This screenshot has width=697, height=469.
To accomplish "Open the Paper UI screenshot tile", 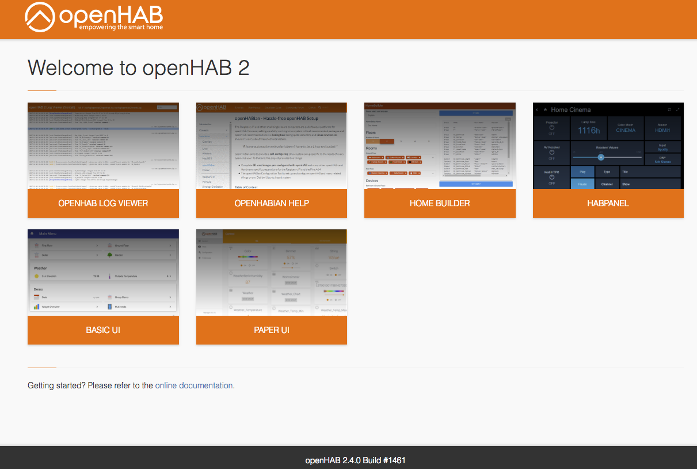I will (272, 273).
